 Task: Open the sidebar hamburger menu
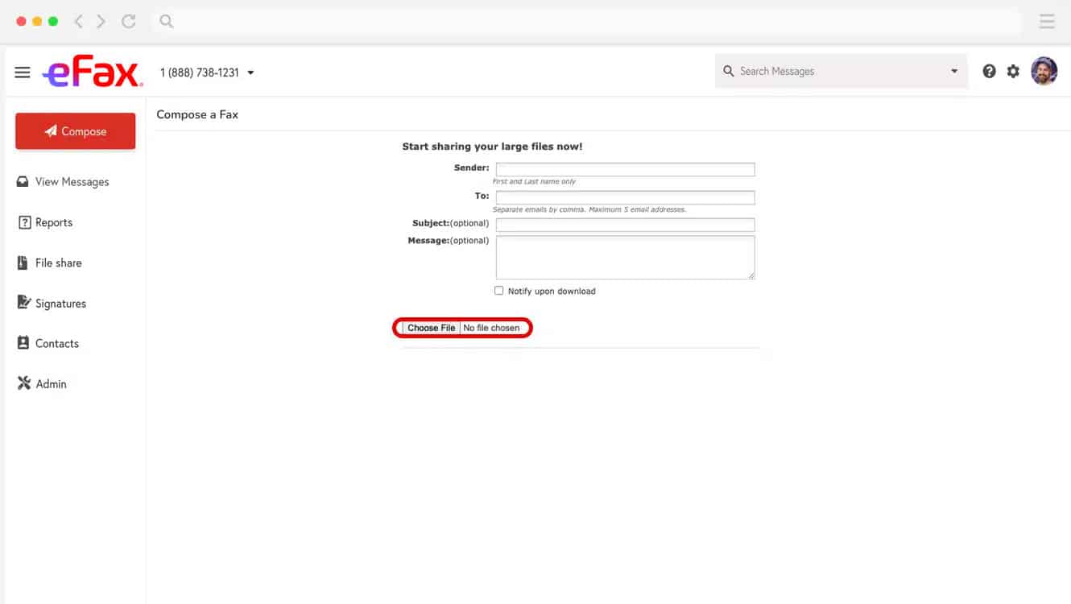23,71
